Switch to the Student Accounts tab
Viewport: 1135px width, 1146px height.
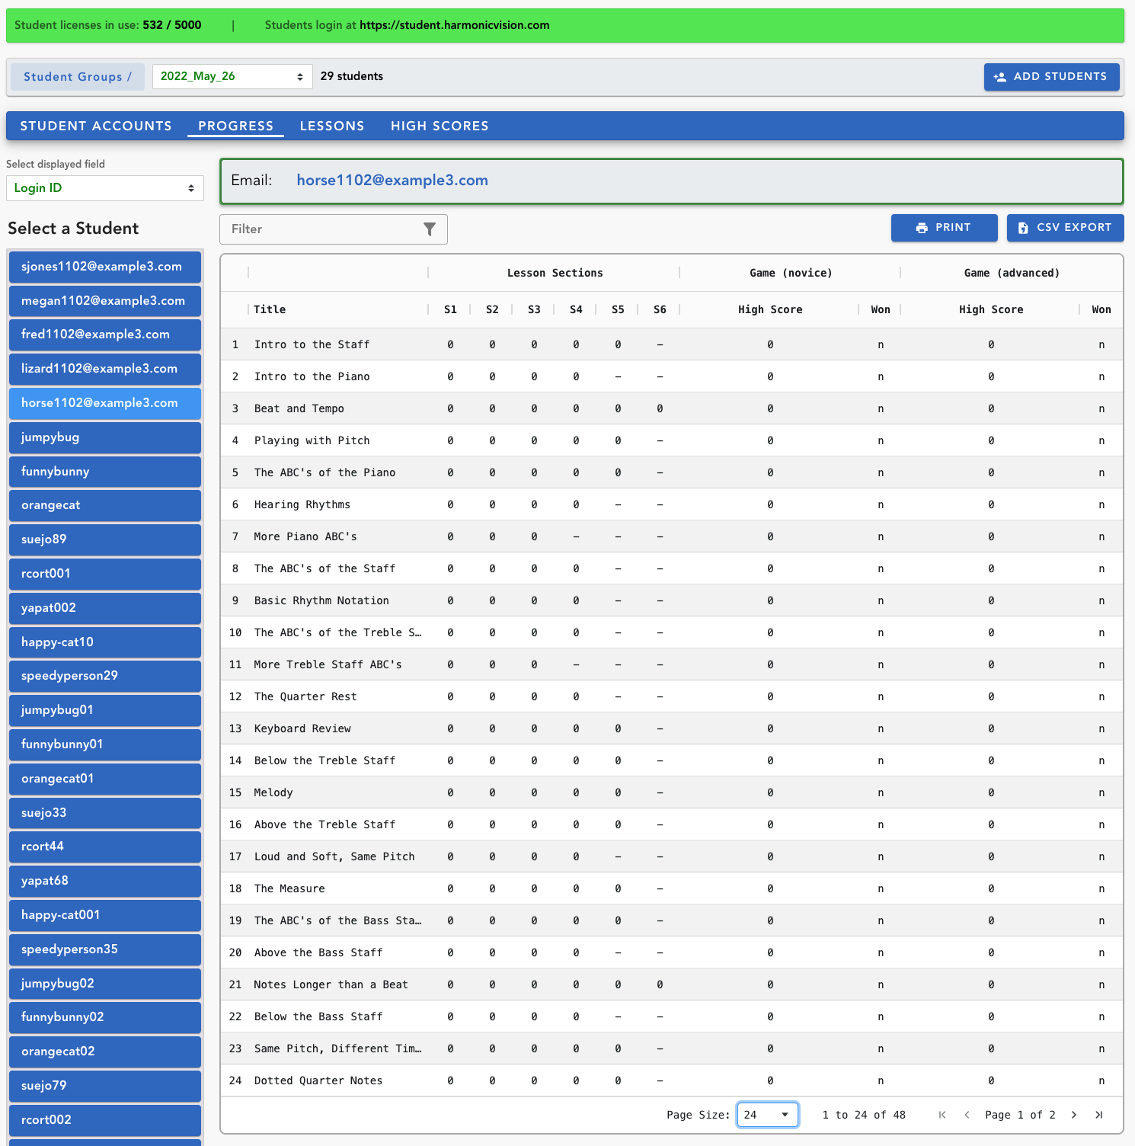96,126
